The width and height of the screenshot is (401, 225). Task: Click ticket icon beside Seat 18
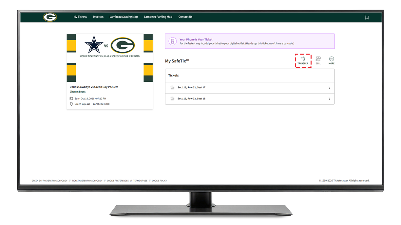172,99
